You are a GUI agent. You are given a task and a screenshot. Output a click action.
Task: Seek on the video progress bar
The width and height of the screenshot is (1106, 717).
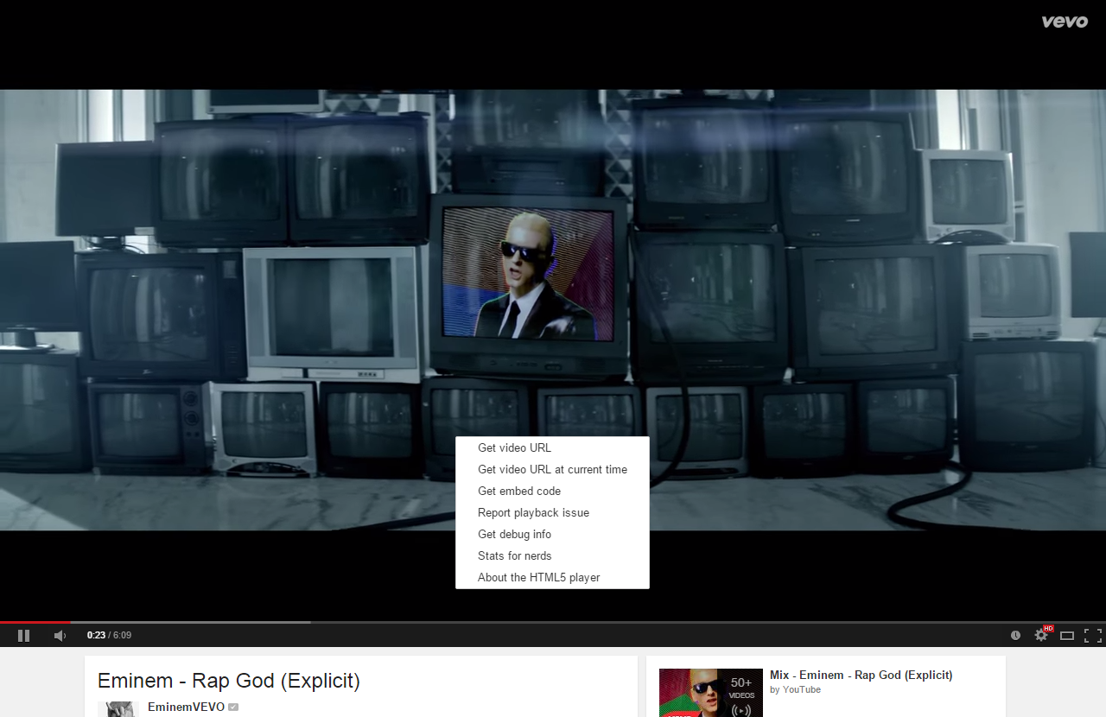(553, 622)
